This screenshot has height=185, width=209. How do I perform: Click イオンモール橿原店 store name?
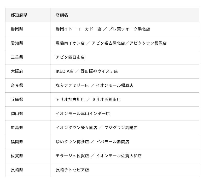pyautogui.click(x=115, y=85)
